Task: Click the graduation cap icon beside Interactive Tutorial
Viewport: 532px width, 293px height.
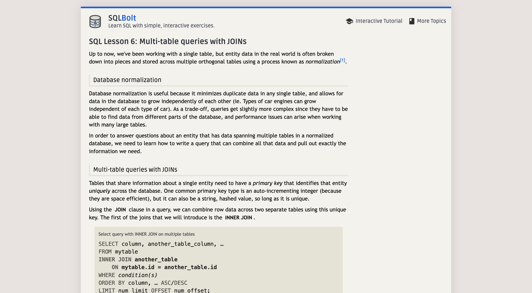Action: [349, 21]
